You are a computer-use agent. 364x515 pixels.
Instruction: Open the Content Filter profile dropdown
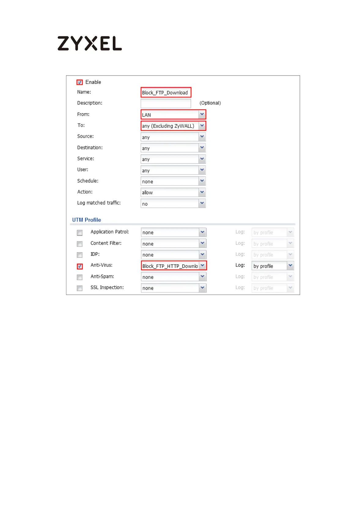(174, 244)
